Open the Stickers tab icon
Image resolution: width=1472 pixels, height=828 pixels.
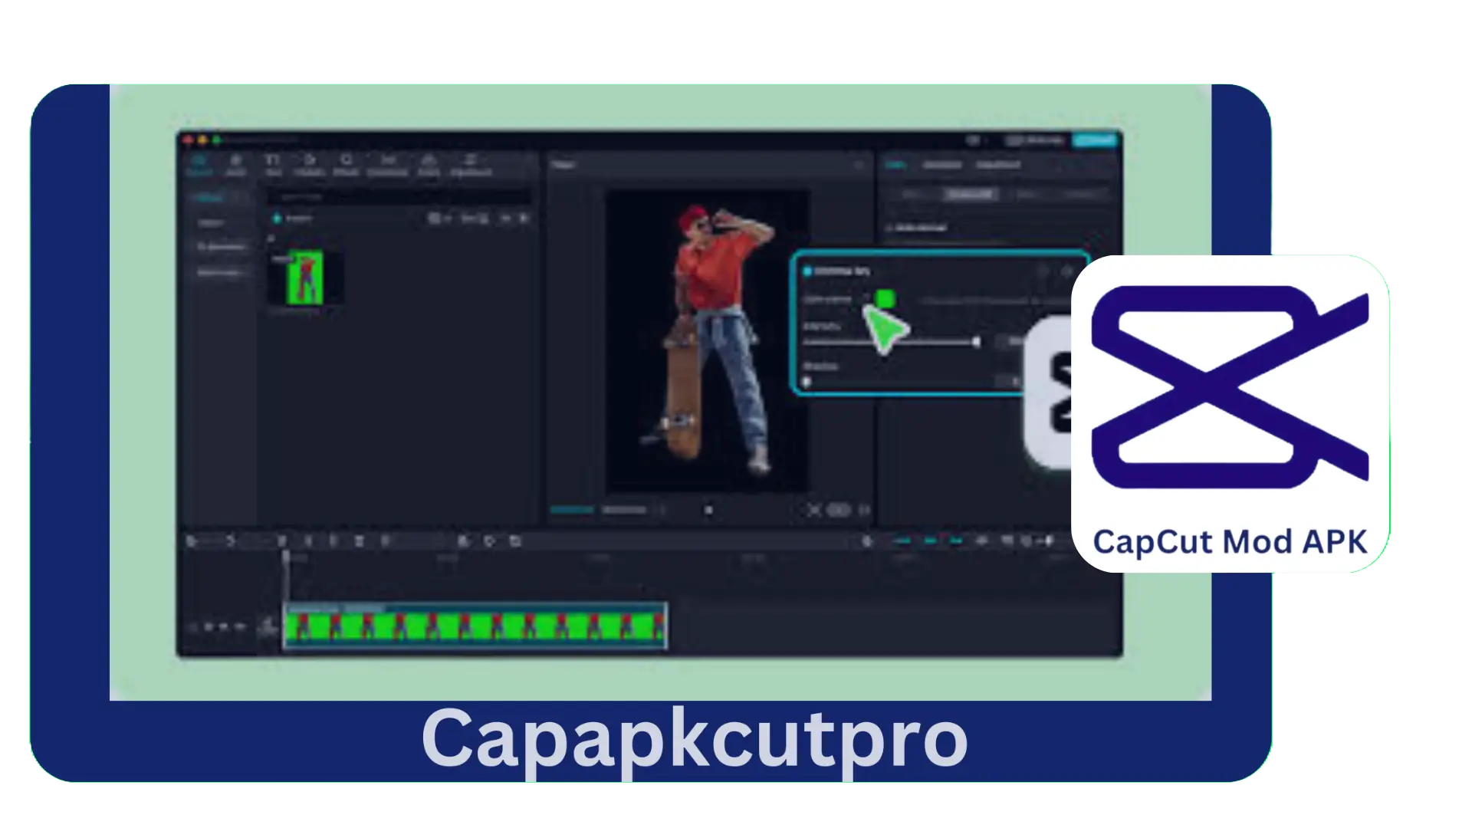[310, 165]
